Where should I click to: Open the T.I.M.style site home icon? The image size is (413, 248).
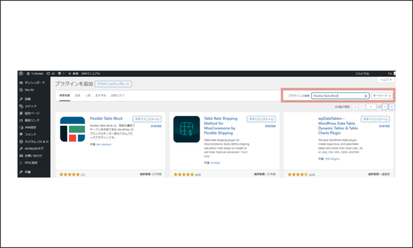coord(27,73)
